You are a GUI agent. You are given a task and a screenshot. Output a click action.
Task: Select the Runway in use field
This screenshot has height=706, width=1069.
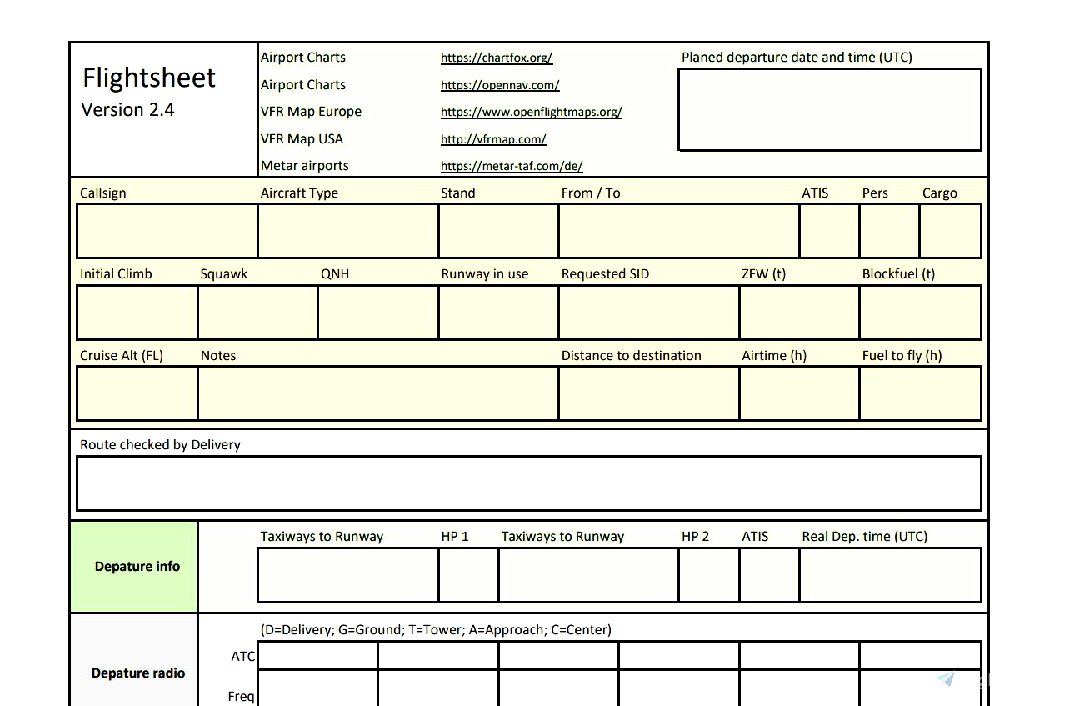[497, 313]
